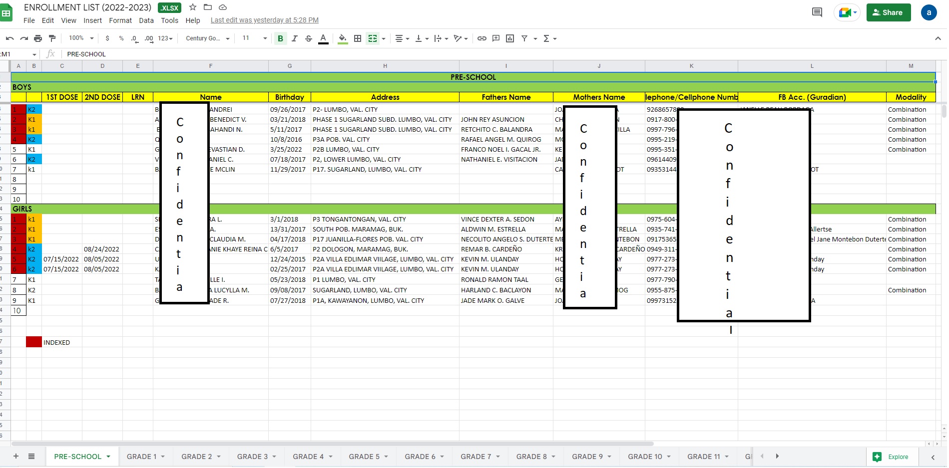
Task: Toggle bold formatting
Action: click(x=280, y=38)
